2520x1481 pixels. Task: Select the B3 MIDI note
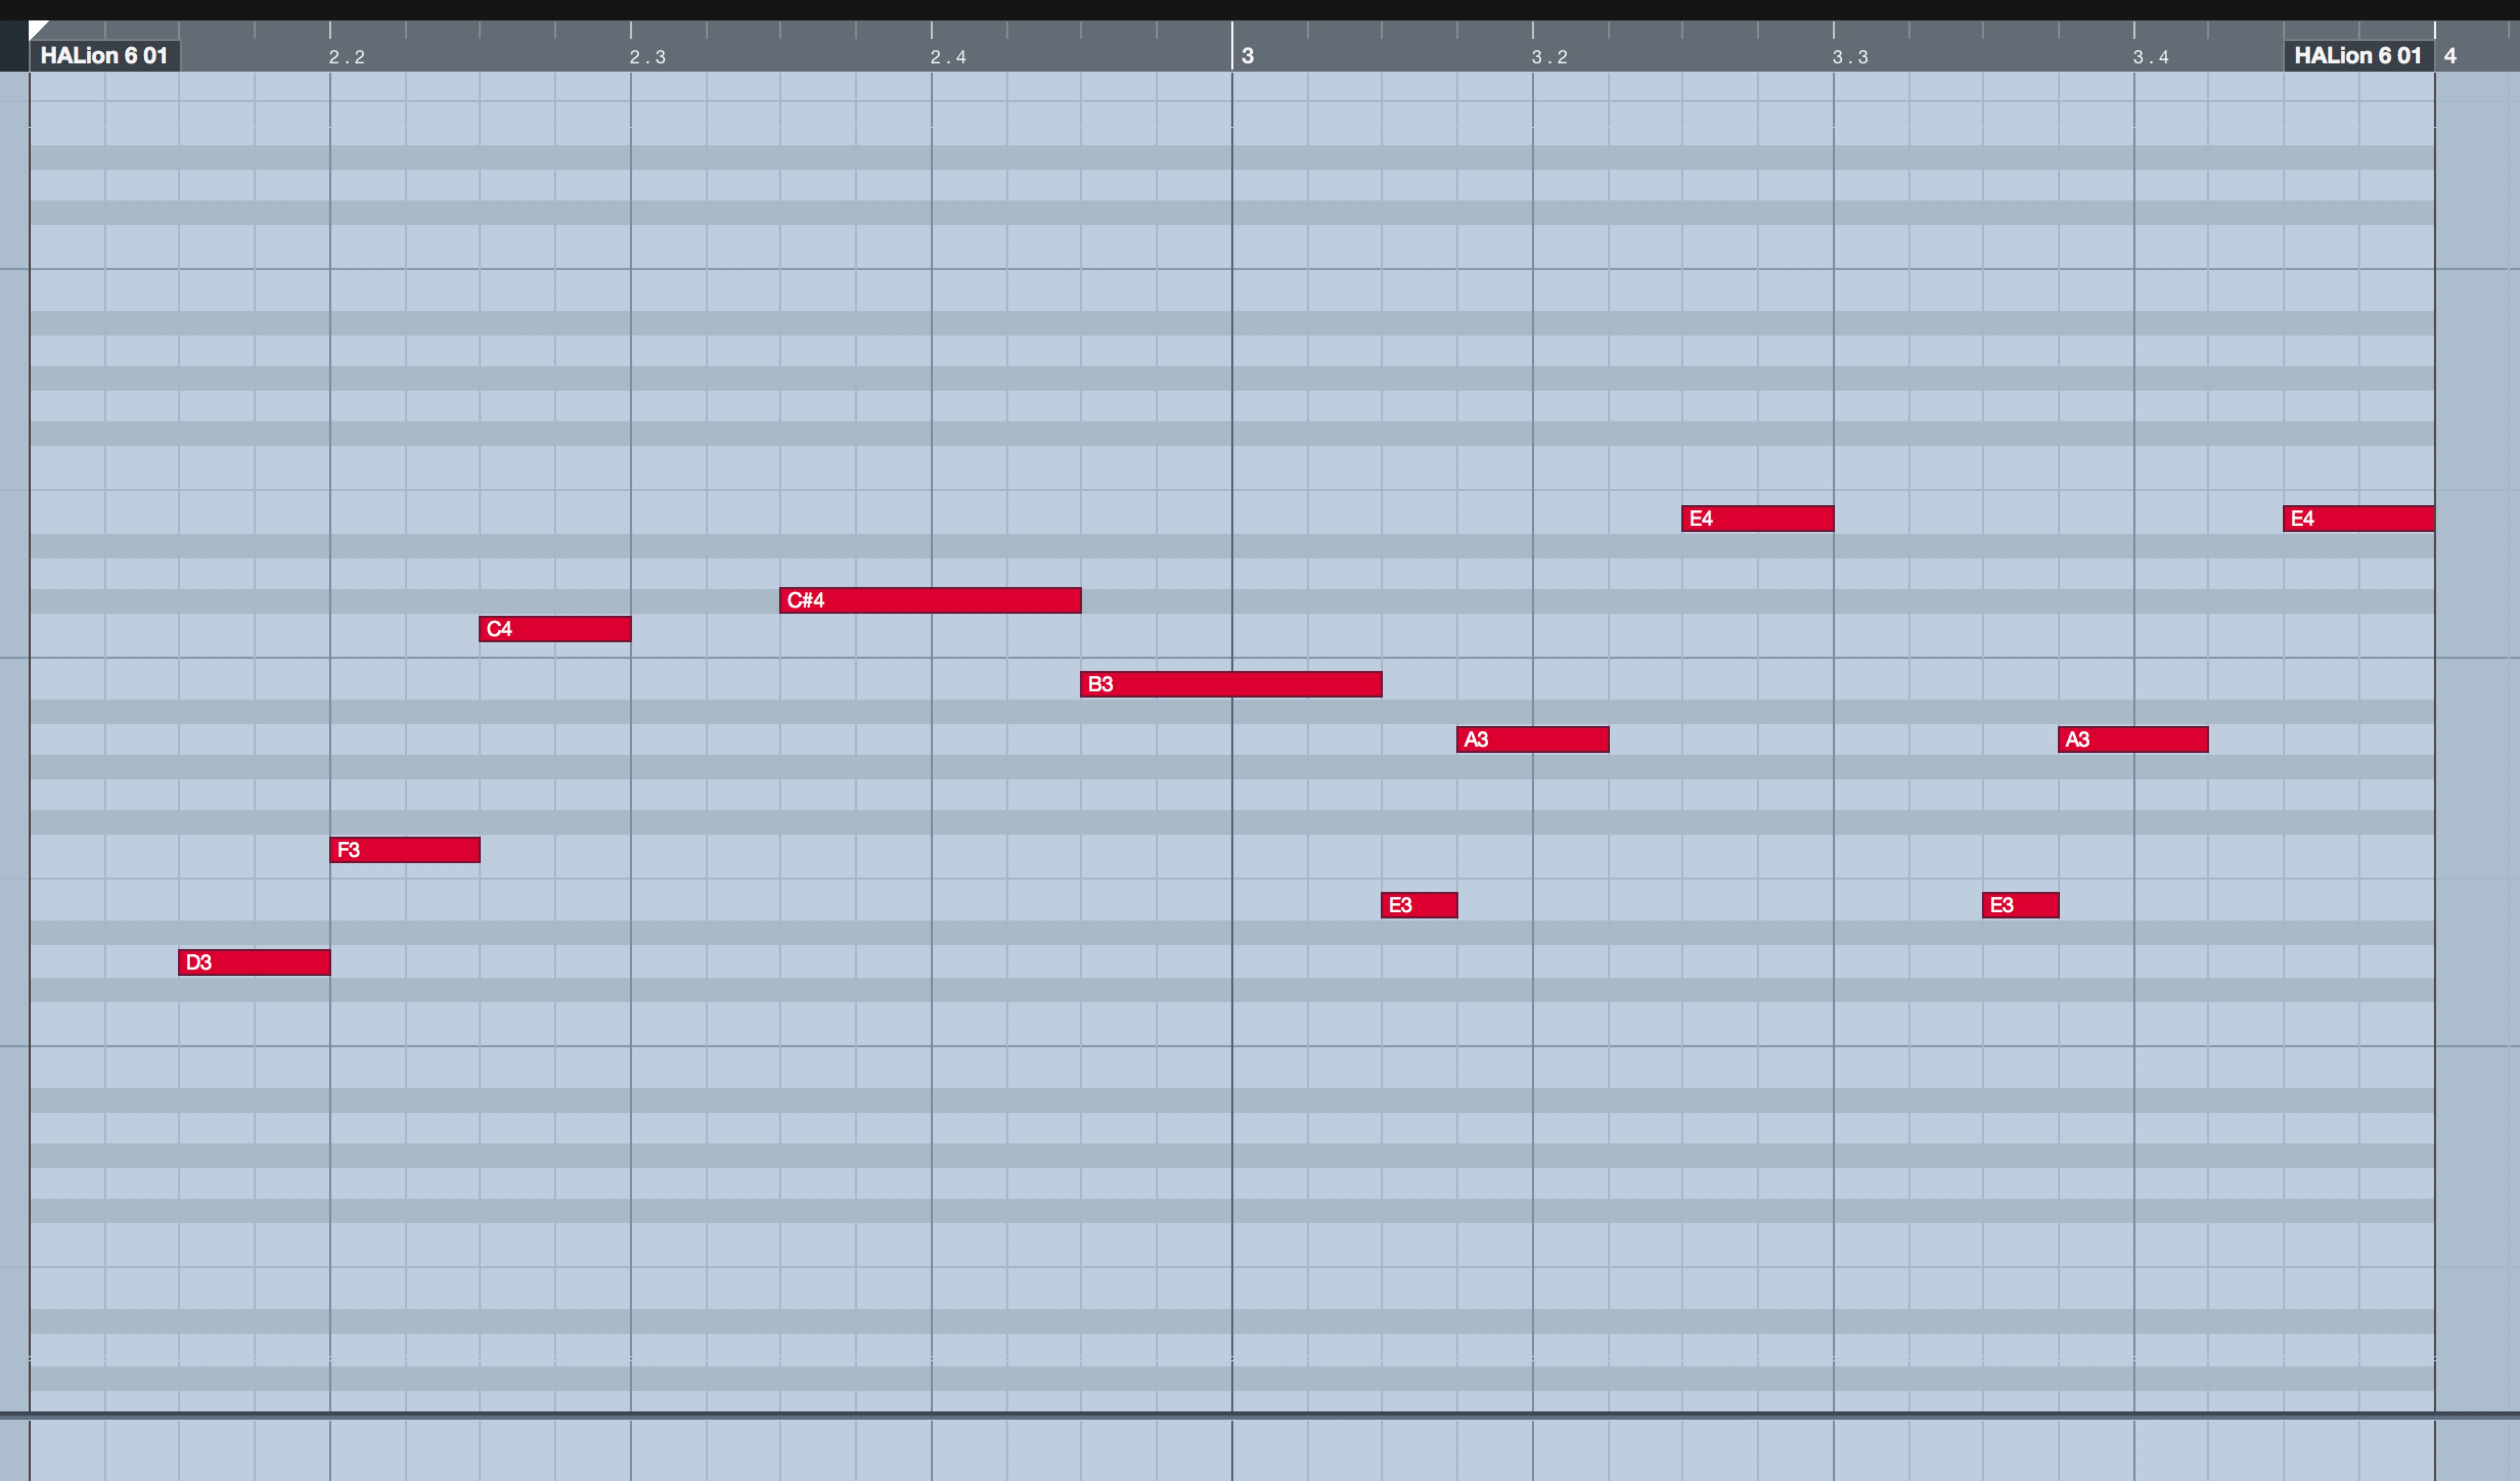click(1231, 684)
